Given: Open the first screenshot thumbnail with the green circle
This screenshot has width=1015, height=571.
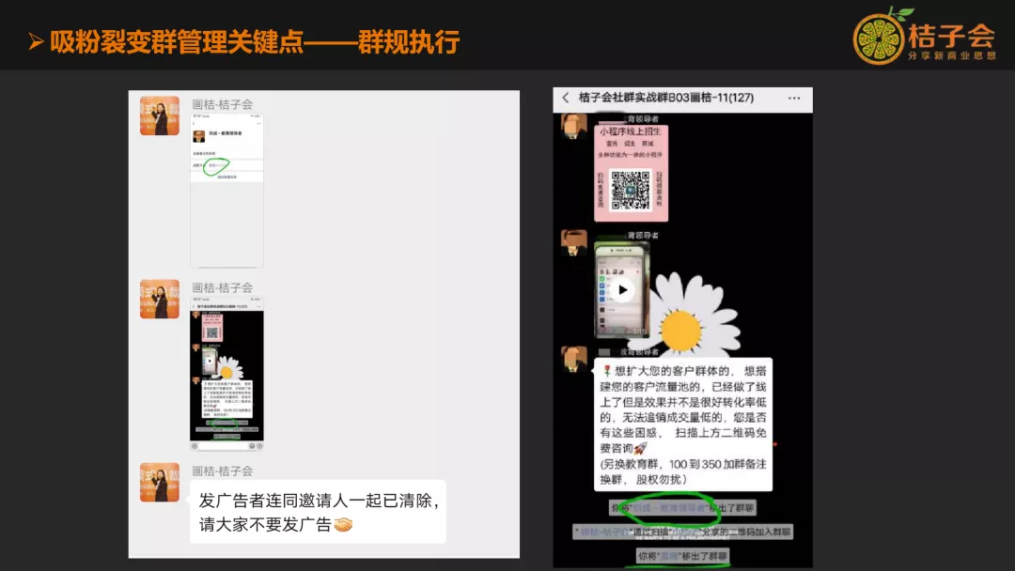Looking at the screenshot, I should (226, 190).
